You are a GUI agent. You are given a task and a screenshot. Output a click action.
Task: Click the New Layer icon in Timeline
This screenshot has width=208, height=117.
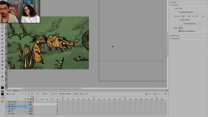(x=8, y=94)
